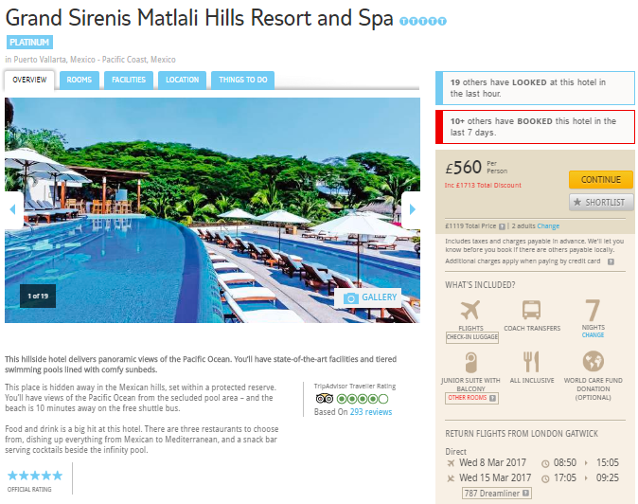This screenshot has height=504, width=638.
Task: Click the Coach Transfers bus icon
Action: (531, 310)
